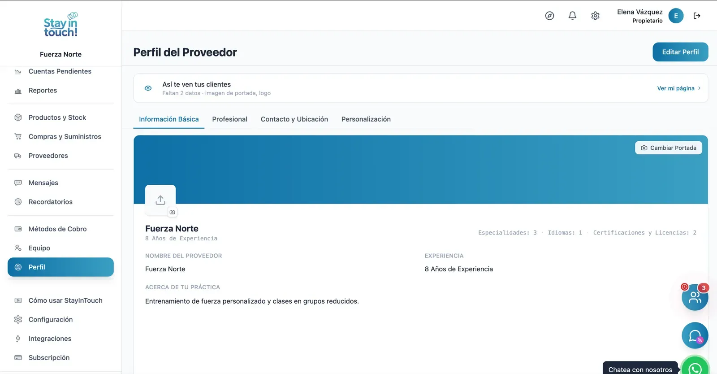Viewport: 717px width, 374px height.
Task: Open Subscripción in the sidebar
Action: pos(60,358)
